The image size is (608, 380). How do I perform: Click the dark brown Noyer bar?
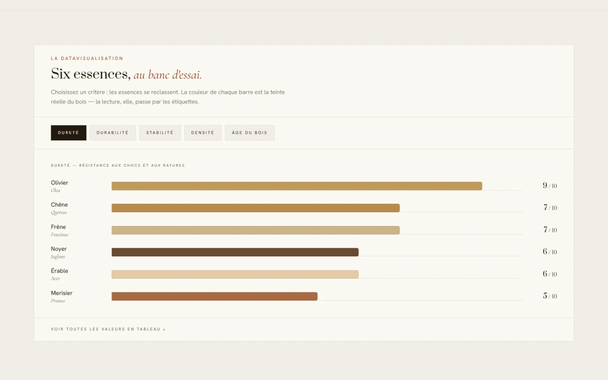pyautogui.click(x=235, y=252)
